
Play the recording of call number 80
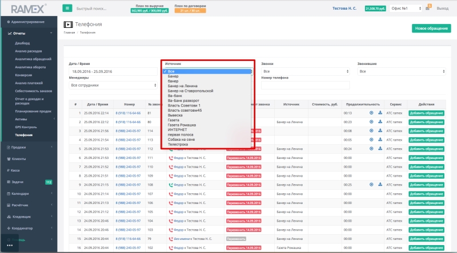point(371,122)
